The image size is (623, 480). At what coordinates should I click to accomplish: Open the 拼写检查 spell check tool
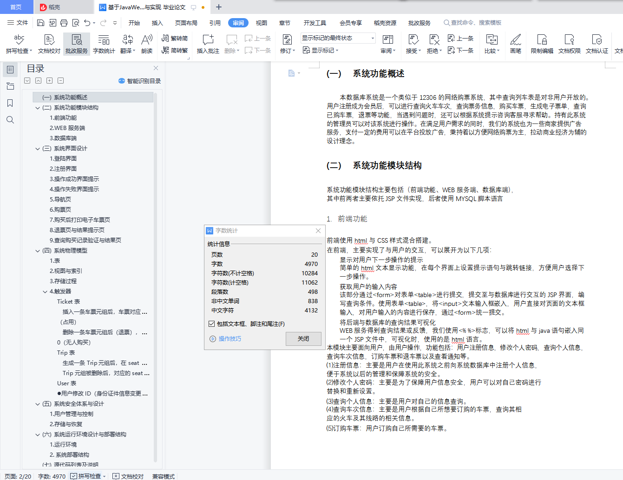pyautogui.click(x=19, y=44)
